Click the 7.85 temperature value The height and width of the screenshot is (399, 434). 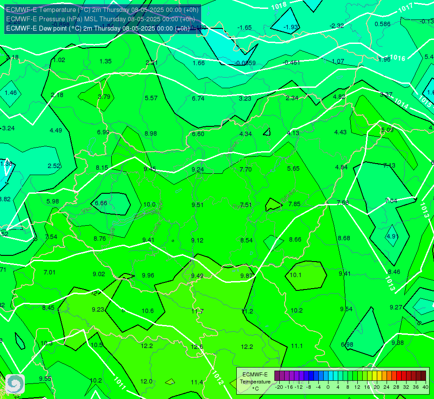[x=294, y=204]
